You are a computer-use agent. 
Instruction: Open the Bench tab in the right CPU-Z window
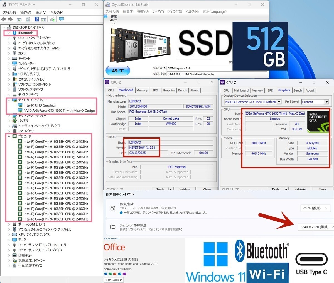[x=298, y=90]
